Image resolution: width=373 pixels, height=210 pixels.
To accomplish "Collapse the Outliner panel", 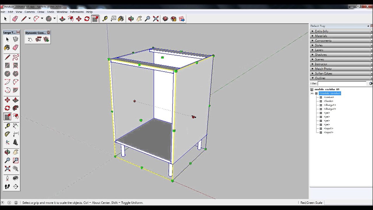I will click(340, 78).
